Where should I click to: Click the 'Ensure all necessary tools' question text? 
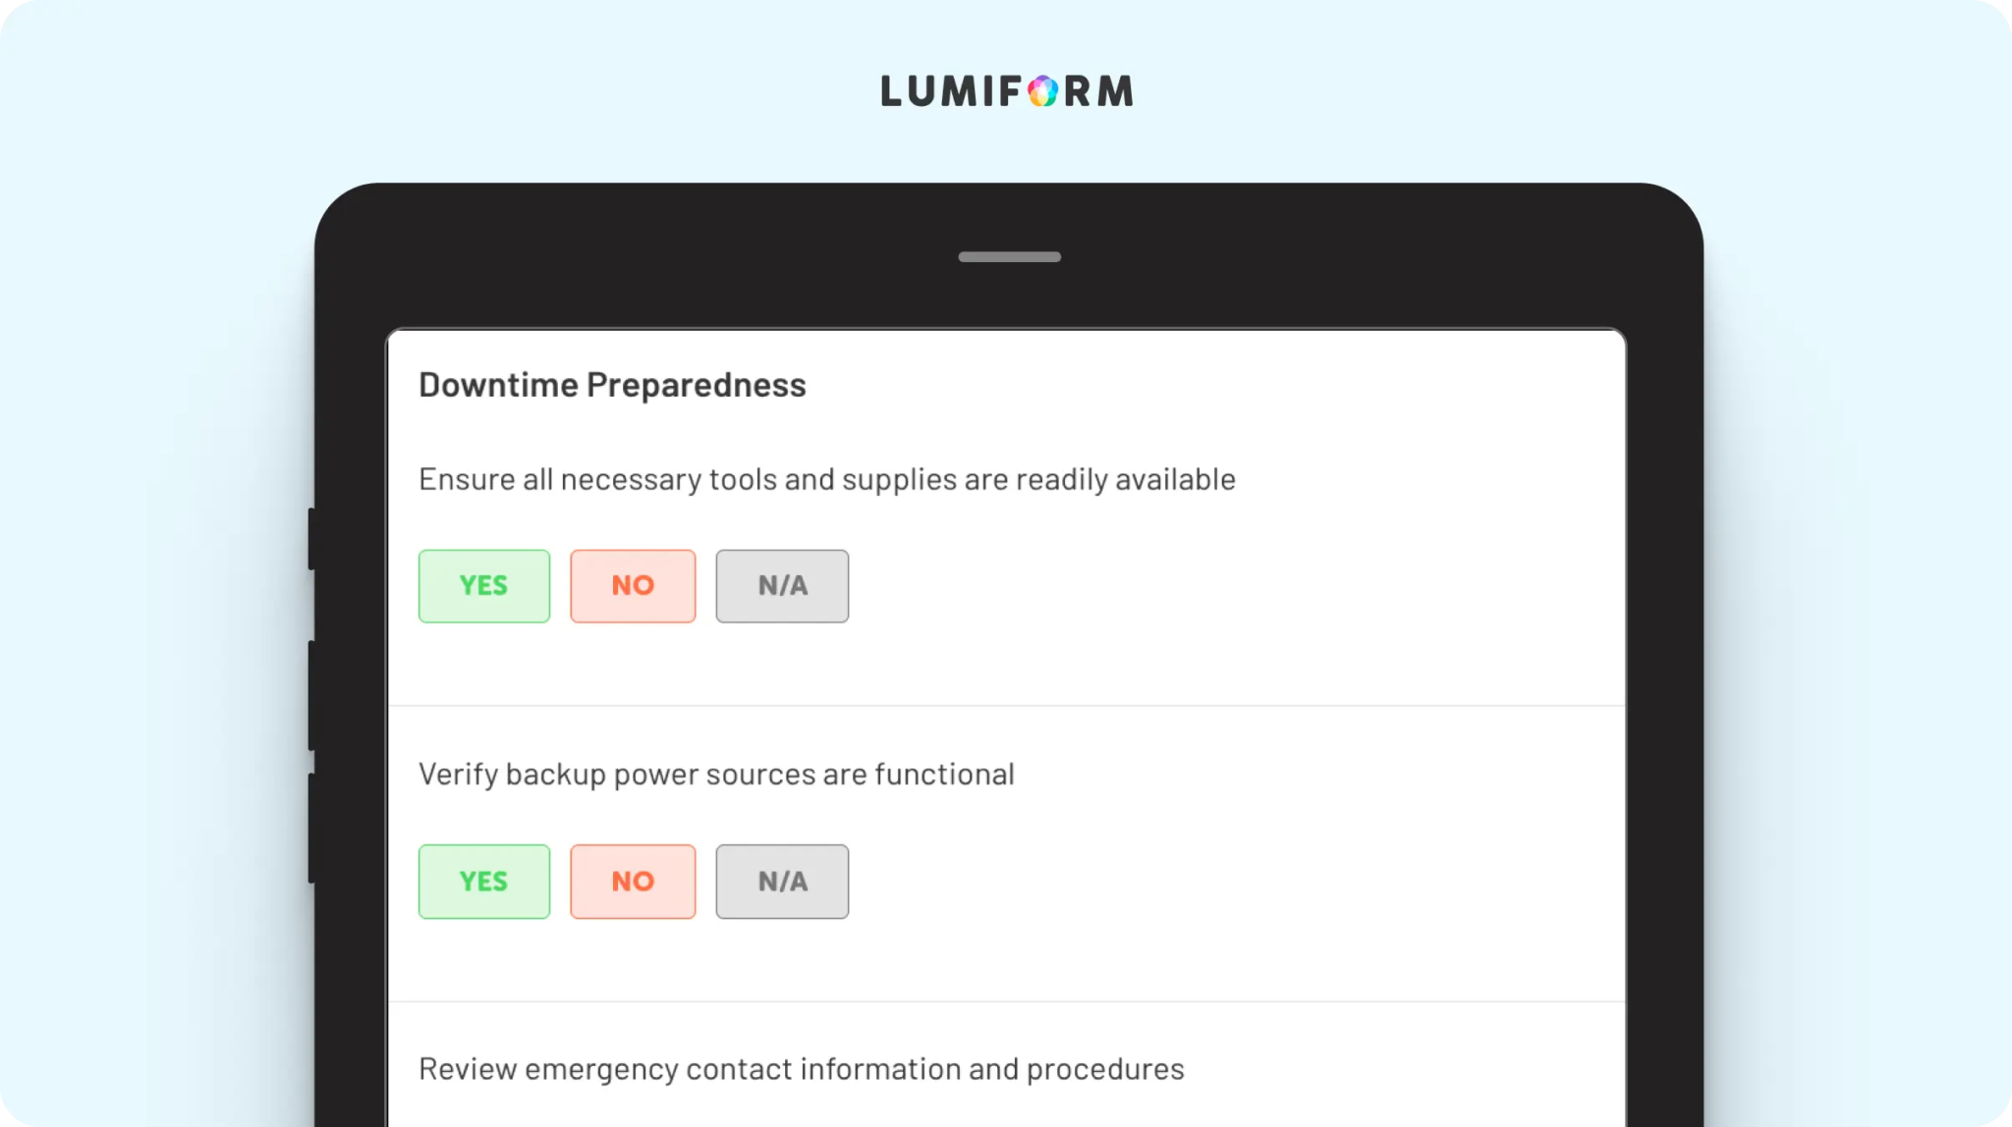(x=826, y=479)
